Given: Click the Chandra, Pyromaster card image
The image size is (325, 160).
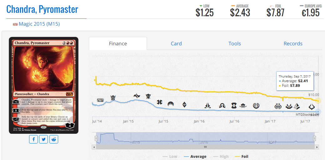Looking at the screenshot, I should pyautogui.click(x=43, y=85).
